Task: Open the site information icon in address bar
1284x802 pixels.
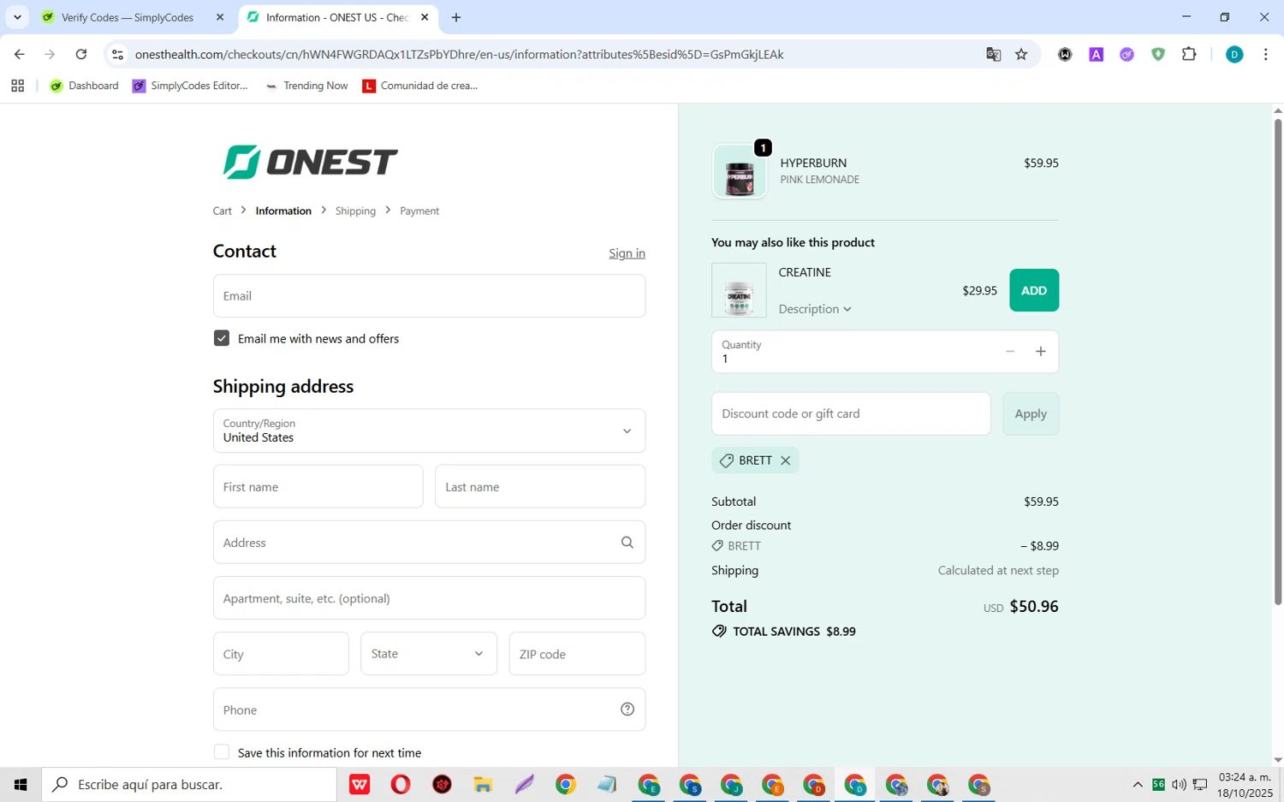Action: click(x=118, y=54)
